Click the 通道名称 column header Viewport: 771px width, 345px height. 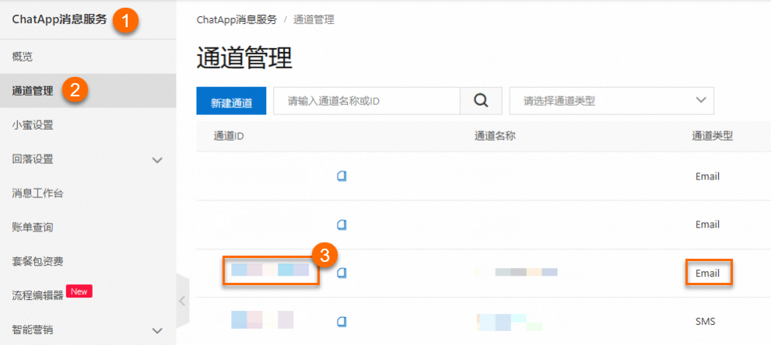[x=495, y=136]
